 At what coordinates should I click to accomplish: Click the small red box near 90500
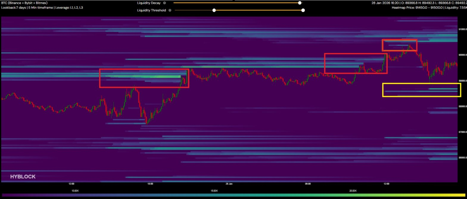tap(399, 45)
